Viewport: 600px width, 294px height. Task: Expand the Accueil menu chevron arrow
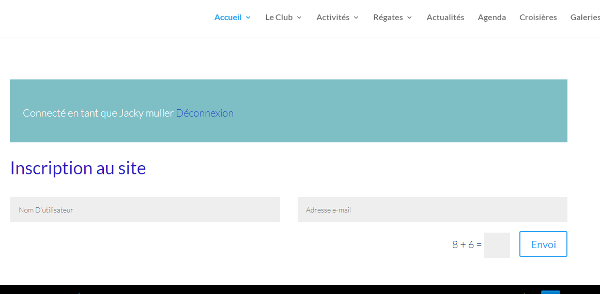(x=248, y=18)
